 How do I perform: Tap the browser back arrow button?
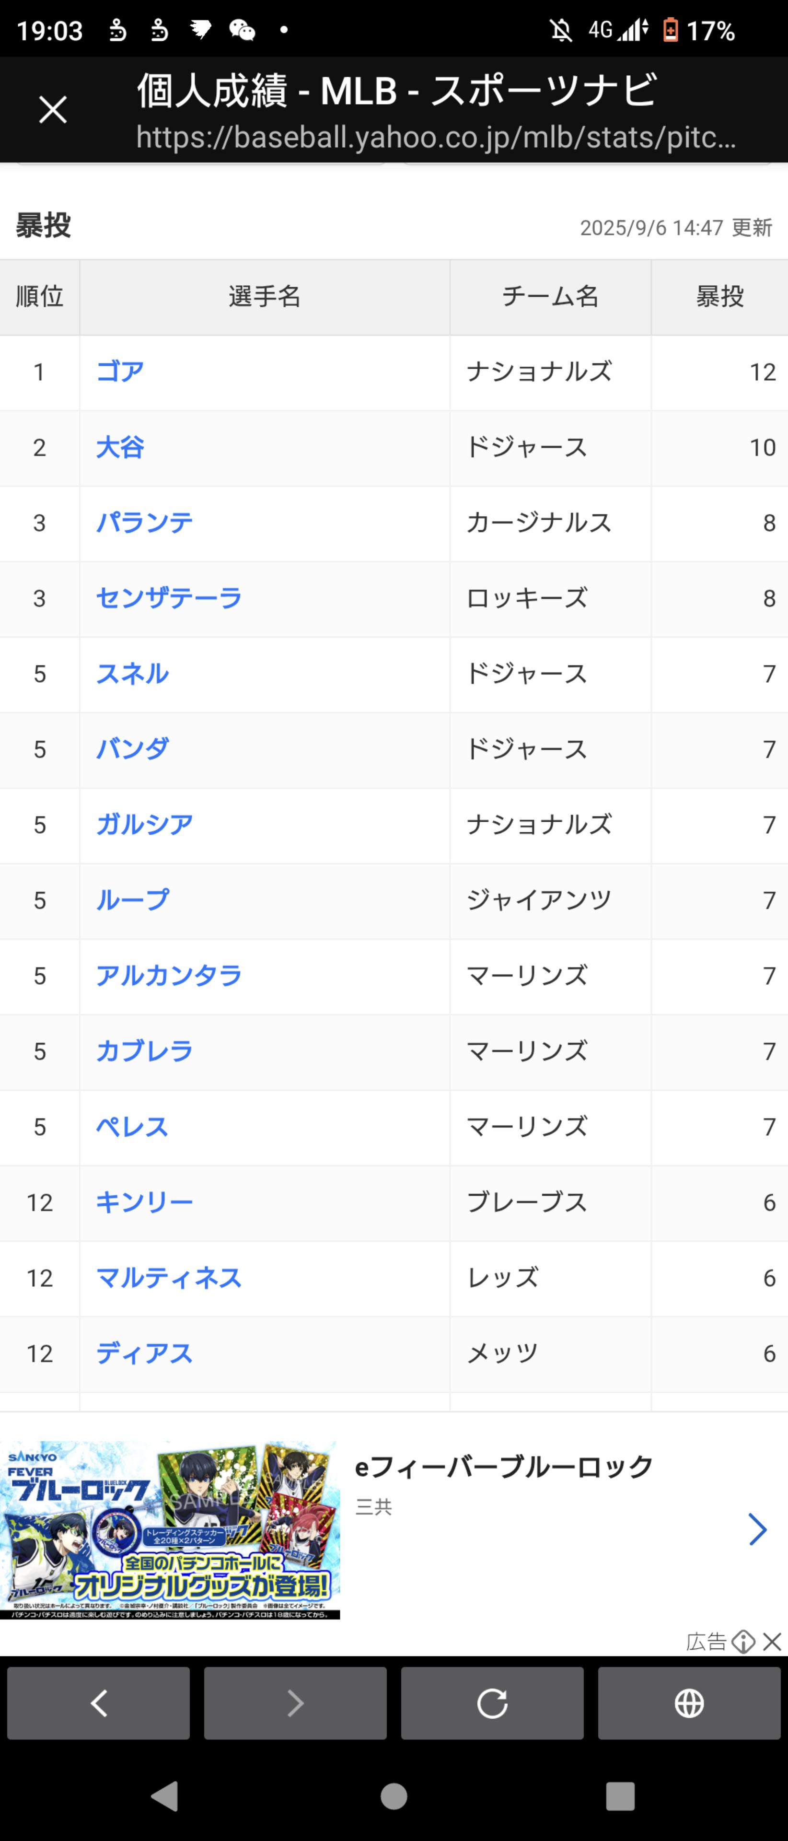coord(99,1703)
